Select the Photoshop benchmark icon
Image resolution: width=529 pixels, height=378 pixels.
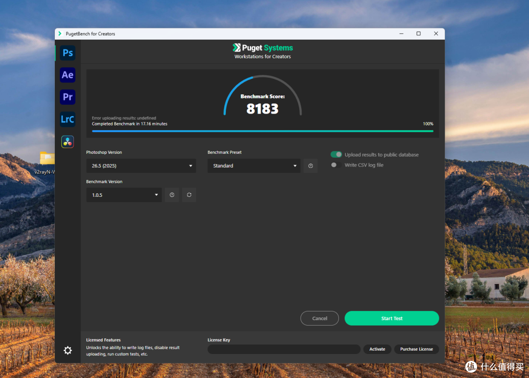point(68,53)
